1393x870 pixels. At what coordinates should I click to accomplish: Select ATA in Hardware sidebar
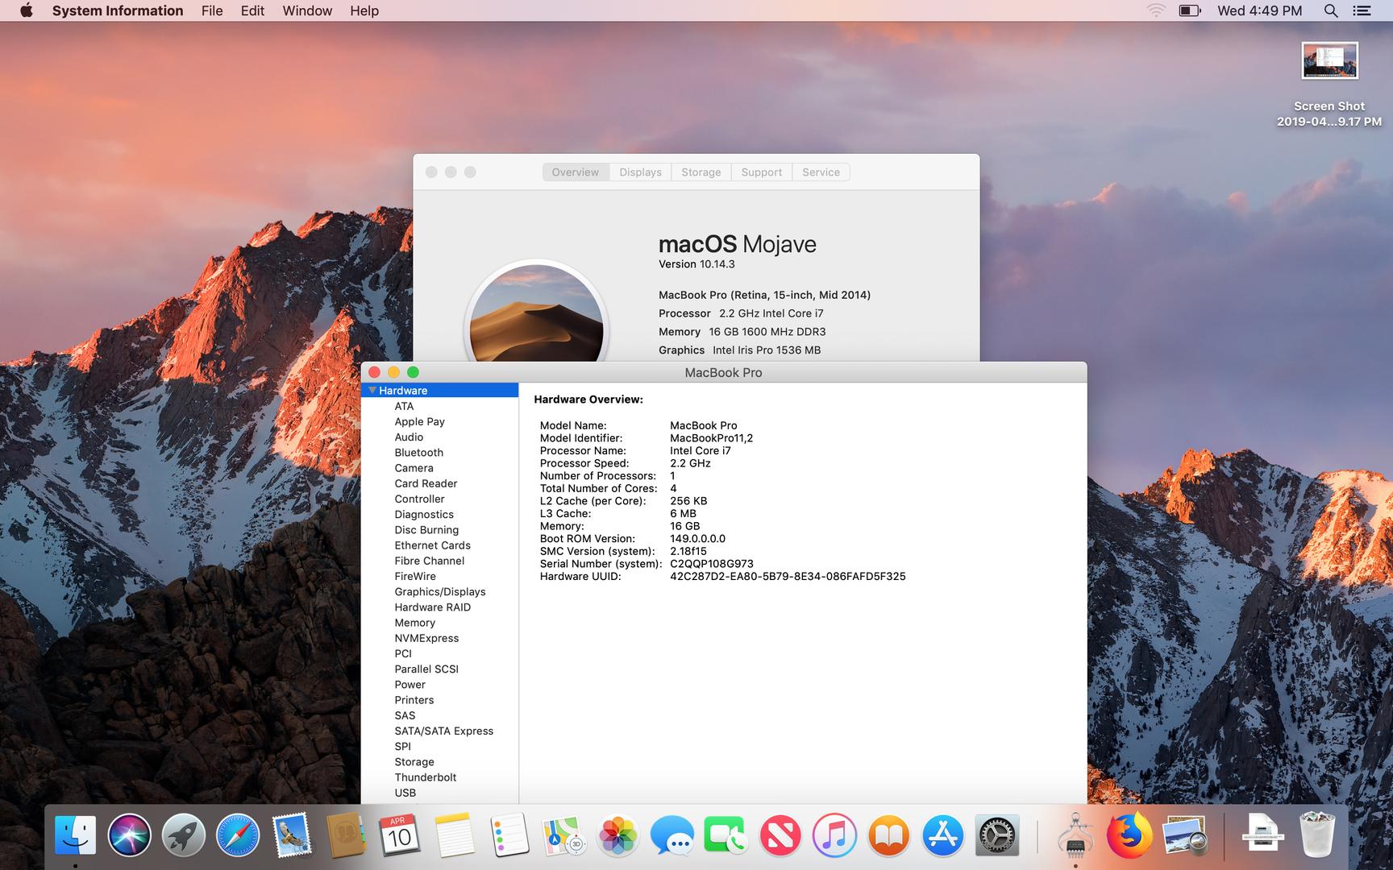(404, 406)
